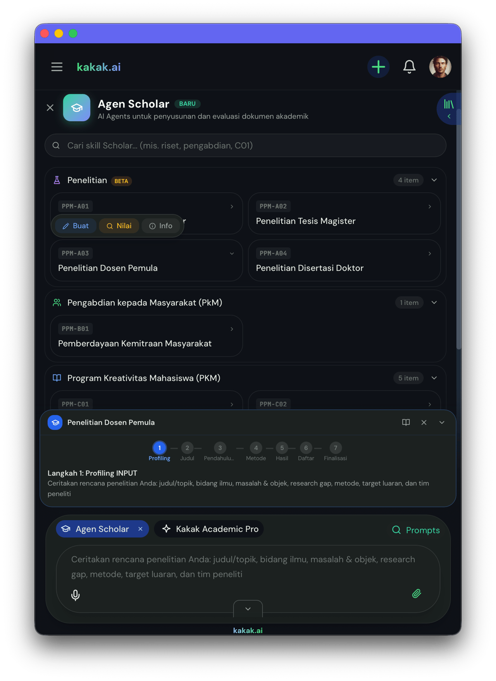This screenshot has height=681, width=496.
Task: Open the user profile avatar
Action: (x=440, y=67)
